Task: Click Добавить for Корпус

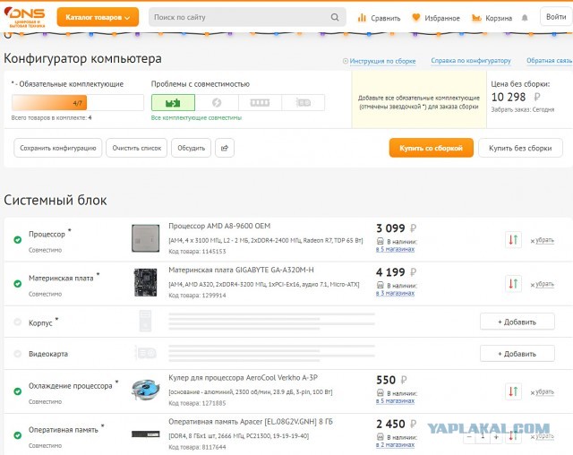Action: pyautogui.click(x=517, y=322)
